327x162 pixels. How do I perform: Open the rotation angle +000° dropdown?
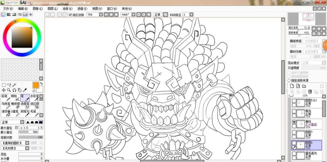click(x=133, y=15)
